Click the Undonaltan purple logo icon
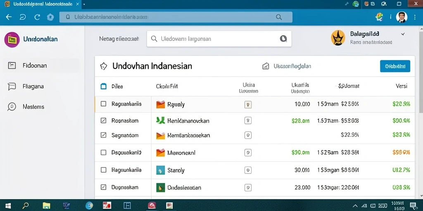 (12, 40)
